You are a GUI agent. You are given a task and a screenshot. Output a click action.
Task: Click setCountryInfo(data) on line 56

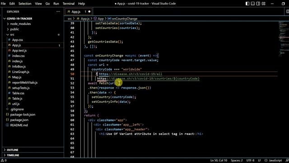[x=111, y=102]
